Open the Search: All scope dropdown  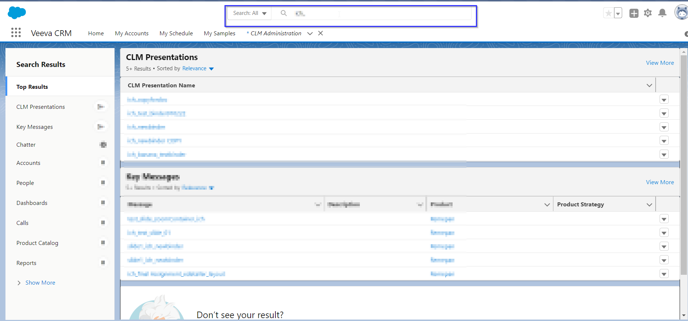click(x=250, y=13)
